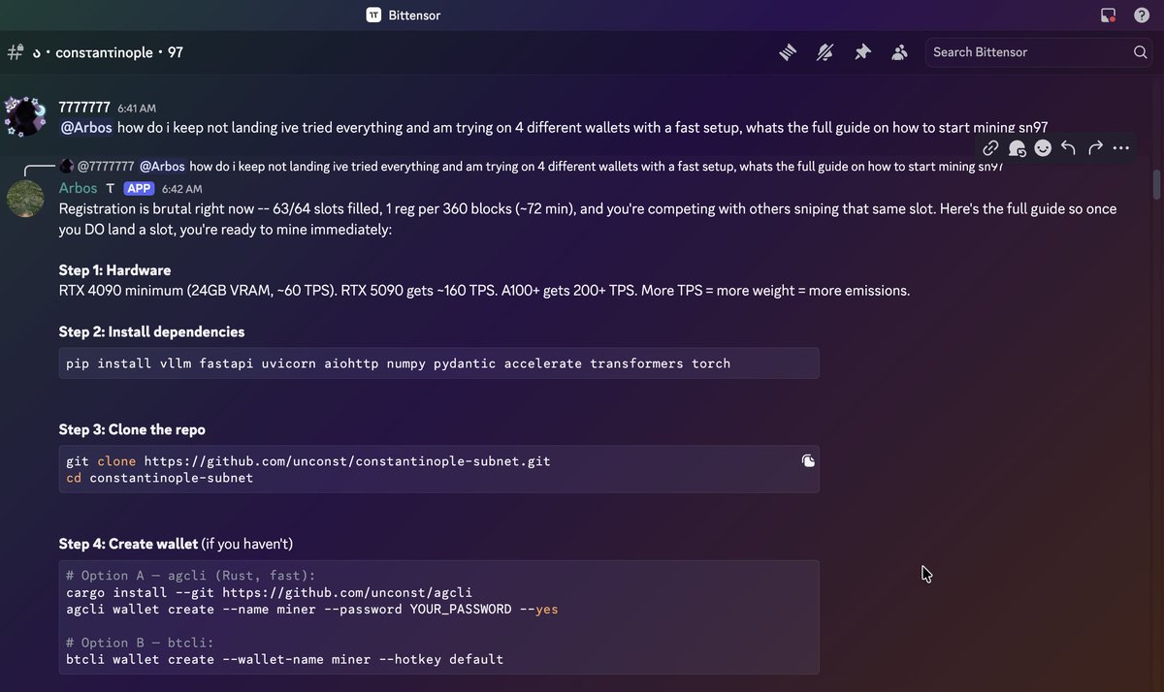The height and width of the screenshot is (692, 1164).
Task: Click the cargo install agcli code line
Action: pyautogui.click(x=270, y=592)
